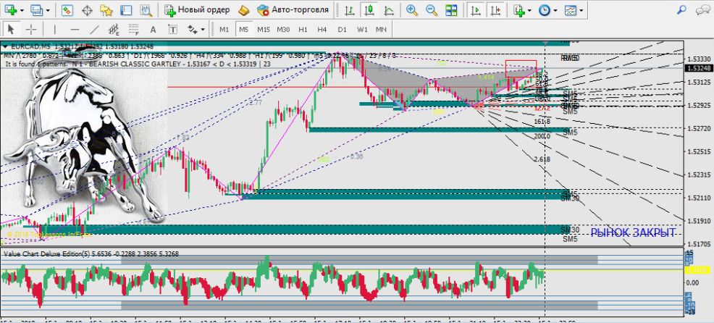The image size is (714, 323).
Task: Select the vertical line tool
Action: (54, 30)
